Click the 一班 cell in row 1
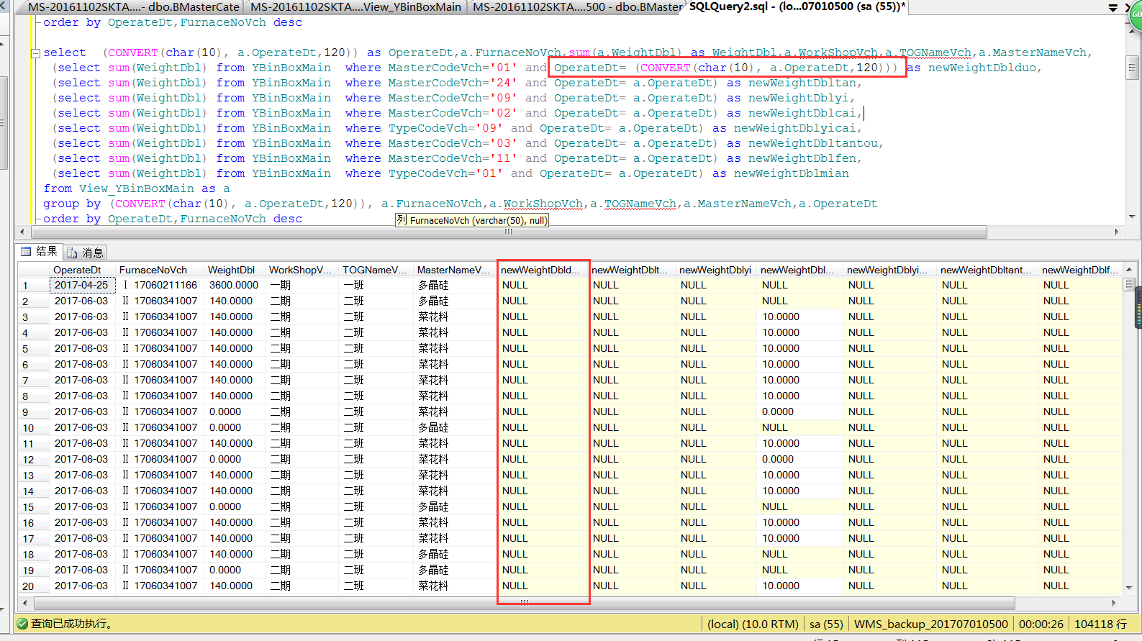The width and height of the screenshot is (1142, 641). pos(376,286)
